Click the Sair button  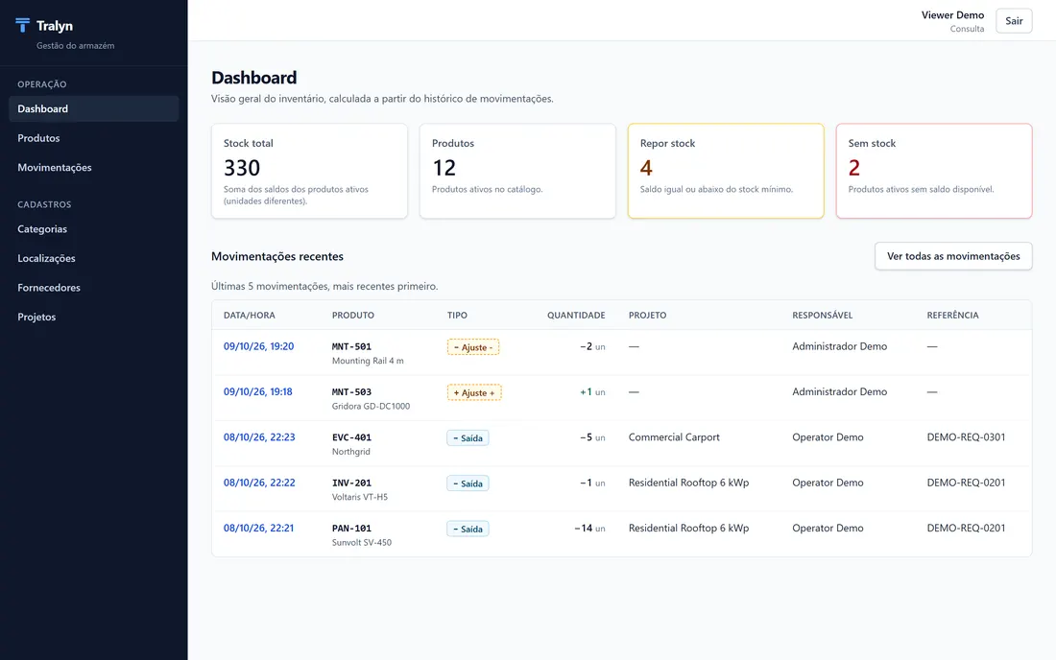pos(1014,21)
